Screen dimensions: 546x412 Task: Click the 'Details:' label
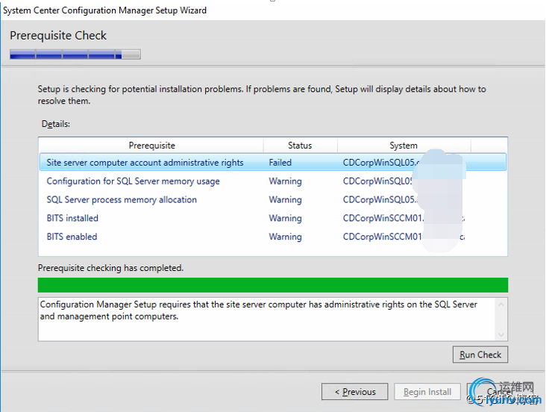(56, 124)
